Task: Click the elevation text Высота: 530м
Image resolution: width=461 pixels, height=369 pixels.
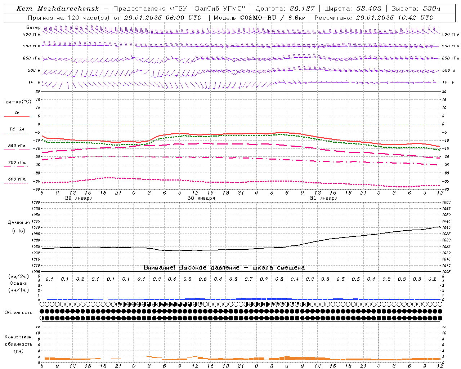Action: coord(416,9)
